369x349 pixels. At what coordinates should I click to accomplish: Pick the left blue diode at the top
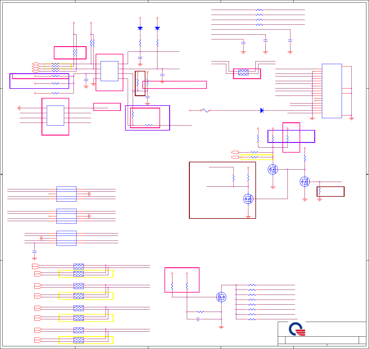pyautogui.click(x=140, y=28)
